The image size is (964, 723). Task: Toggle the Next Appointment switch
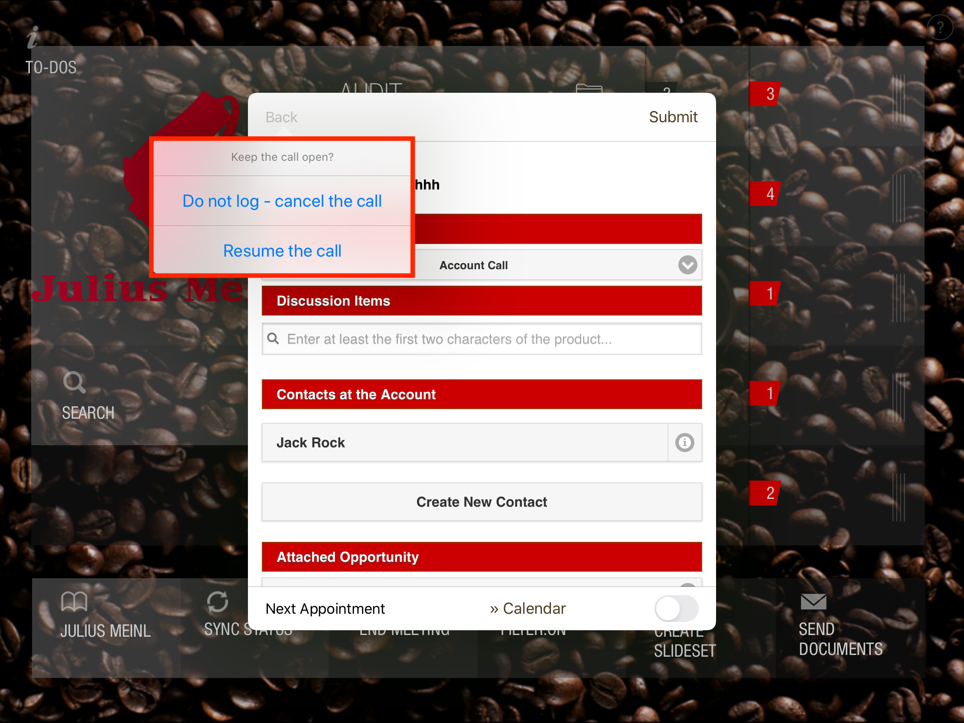(x=676, y=609)
